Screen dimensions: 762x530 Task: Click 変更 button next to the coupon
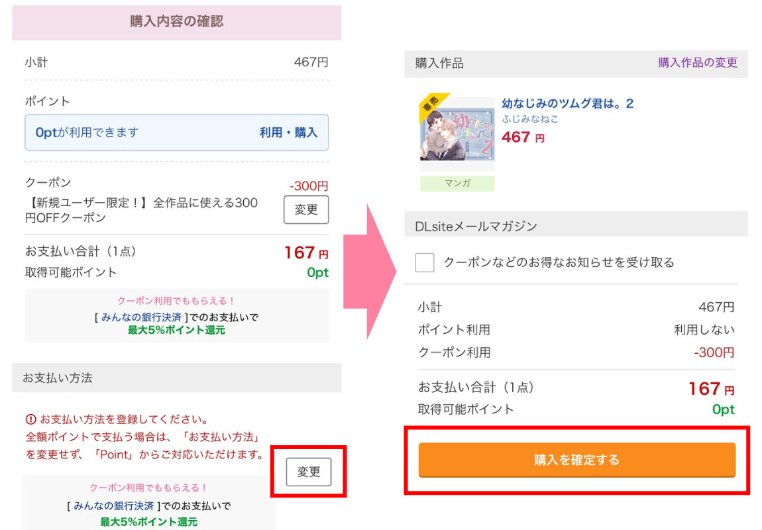click(x=306, y=209)
